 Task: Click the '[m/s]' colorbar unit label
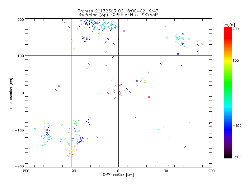[229, 25]
